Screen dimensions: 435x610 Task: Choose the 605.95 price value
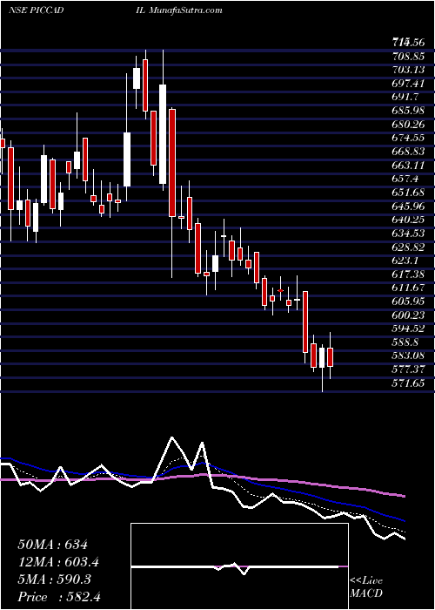tap(407, 302)
